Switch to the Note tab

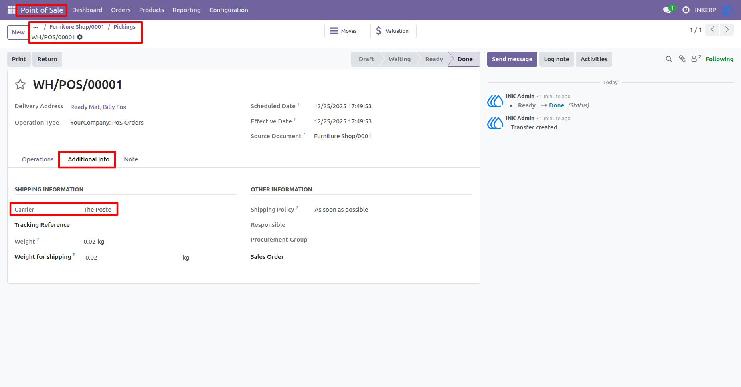coord(131,159)
